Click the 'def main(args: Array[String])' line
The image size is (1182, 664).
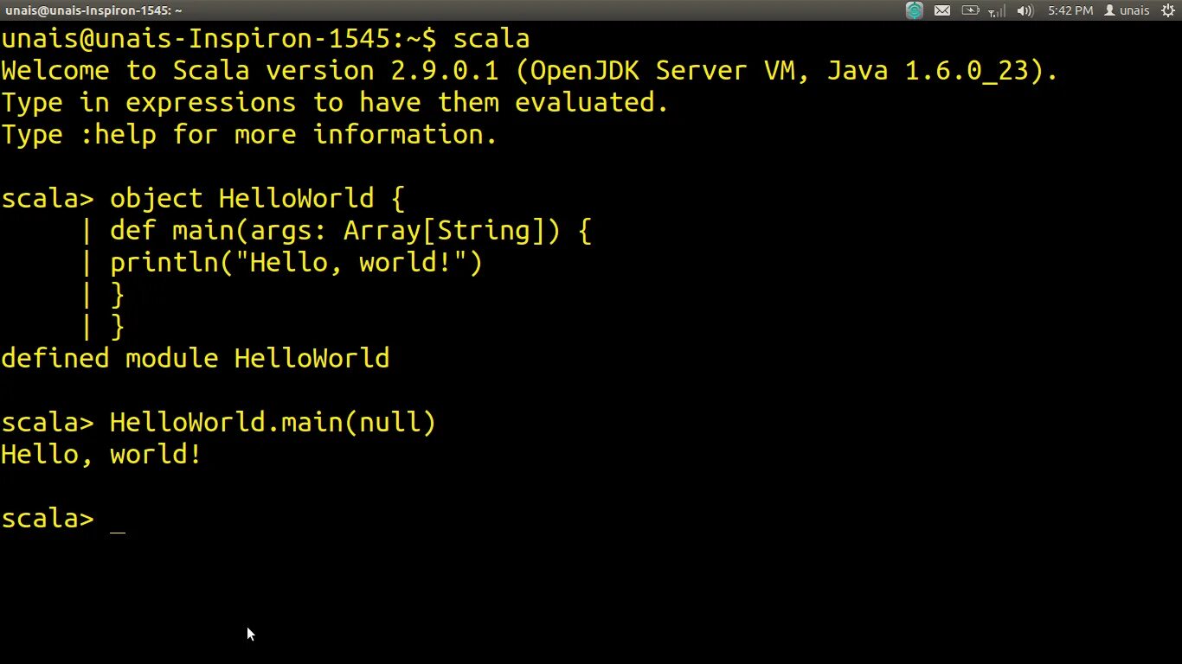(x=350, y=231)
